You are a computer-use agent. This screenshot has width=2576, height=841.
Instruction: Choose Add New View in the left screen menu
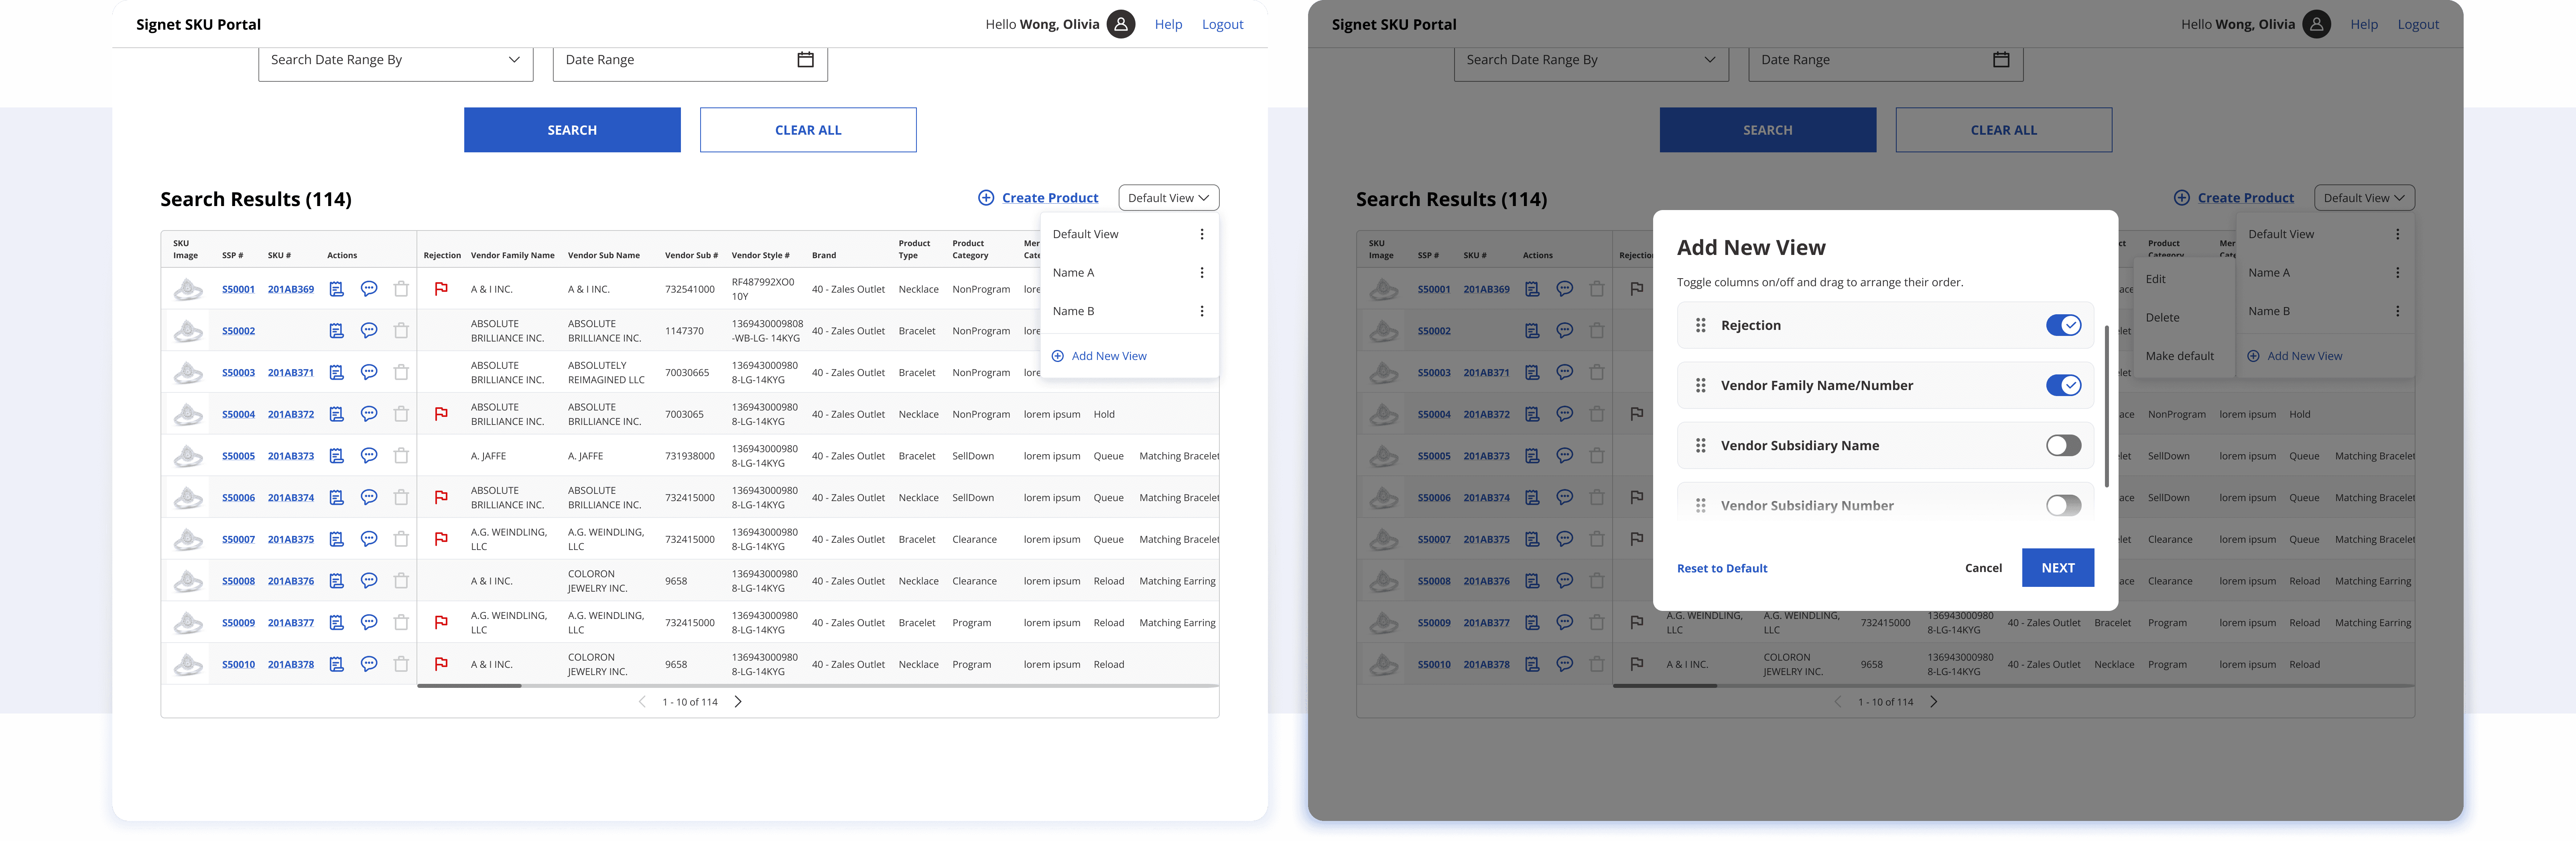(x=1099, y=357)
